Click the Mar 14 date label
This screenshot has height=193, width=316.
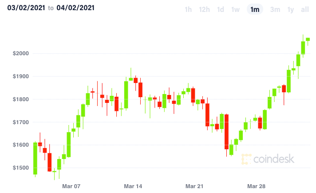click(133, 186)
